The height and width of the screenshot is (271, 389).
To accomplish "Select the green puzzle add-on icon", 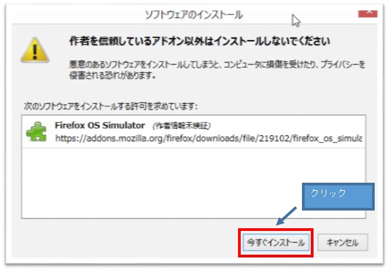I will coord(37,132).
